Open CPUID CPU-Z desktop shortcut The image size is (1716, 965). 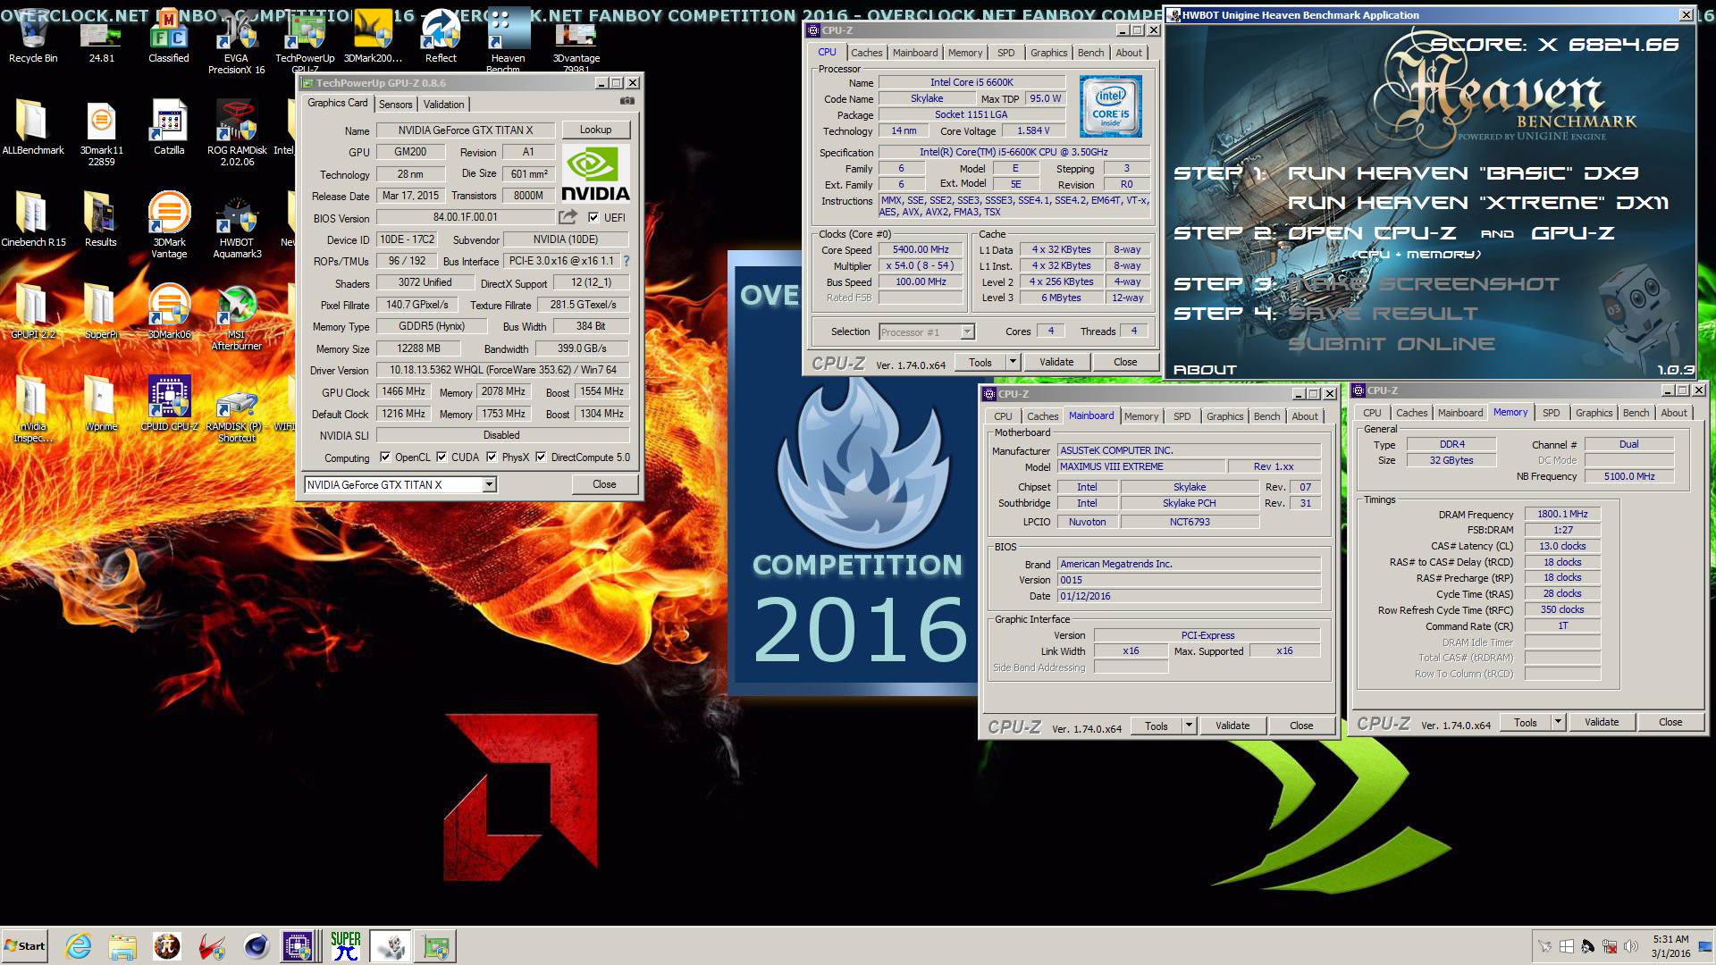pos(169,404)
